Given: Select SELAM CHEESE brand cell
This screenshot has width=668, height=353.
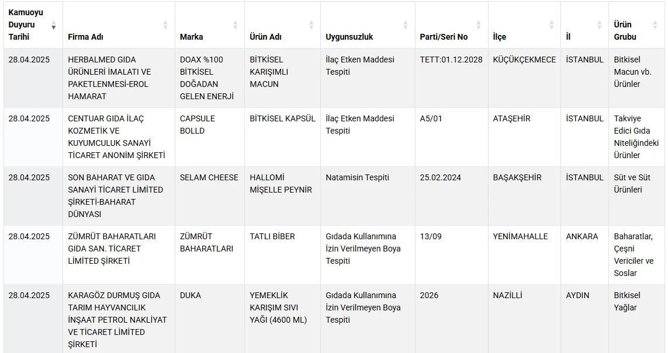Looking at the screenshot, I should tap(209, 177).
